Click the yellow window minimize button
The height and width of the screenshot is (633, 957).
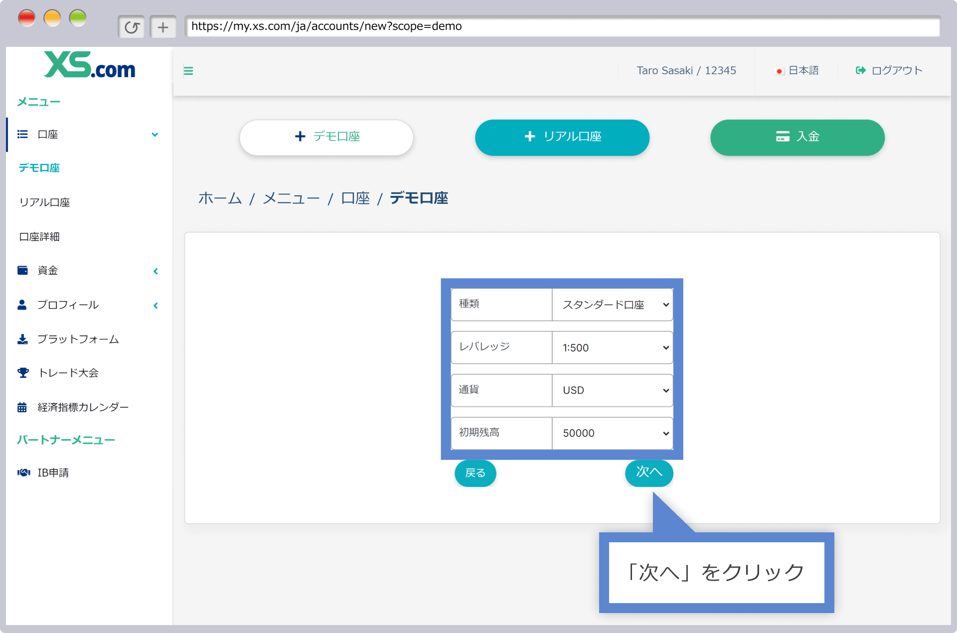point(52,18)
